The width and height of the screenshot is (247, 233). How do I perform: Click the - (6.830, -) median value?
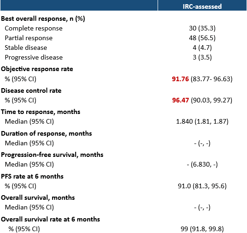pos(202,164)
